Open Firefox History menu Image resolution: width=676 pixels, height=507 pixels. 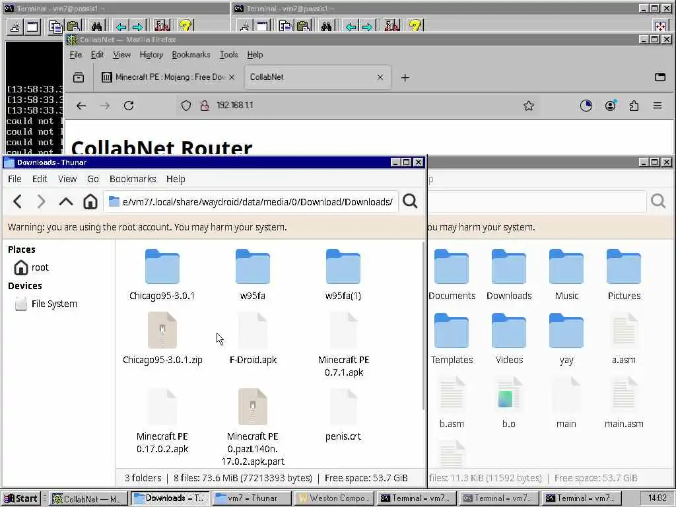151,55
